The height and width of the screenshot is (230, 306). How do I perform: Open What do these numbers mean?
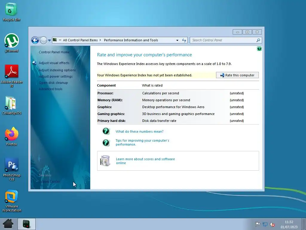[140, 131]
